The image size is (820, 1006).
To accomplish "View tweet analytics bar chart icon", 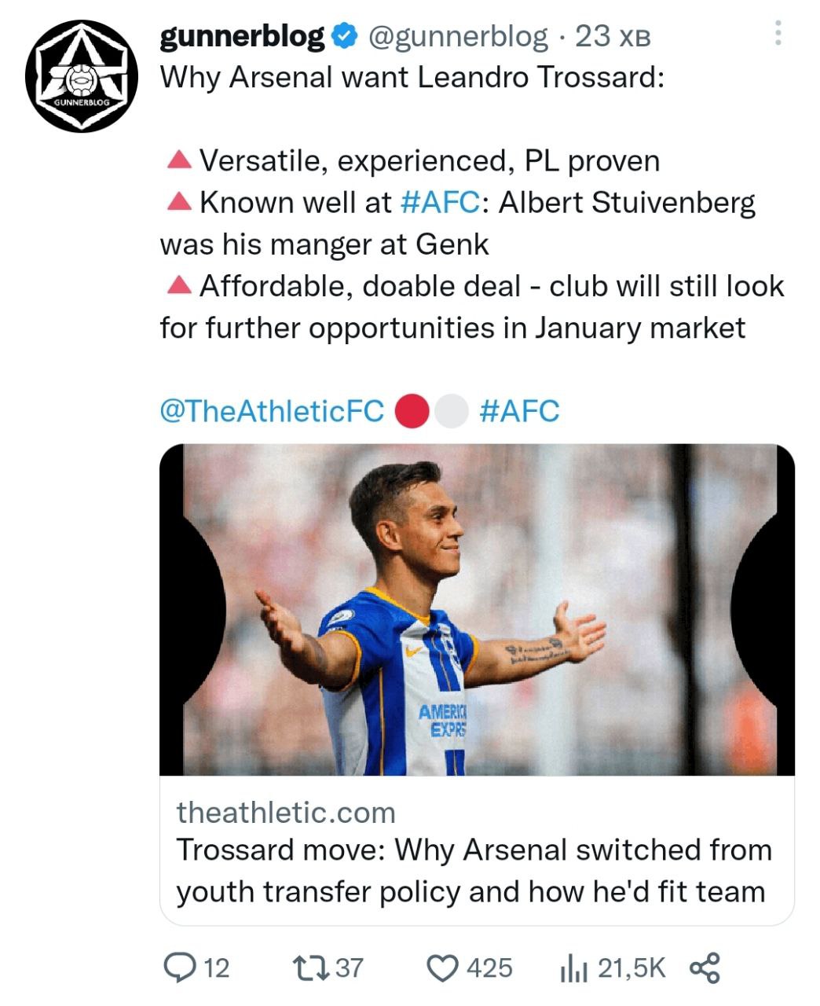I will [573, 969].
